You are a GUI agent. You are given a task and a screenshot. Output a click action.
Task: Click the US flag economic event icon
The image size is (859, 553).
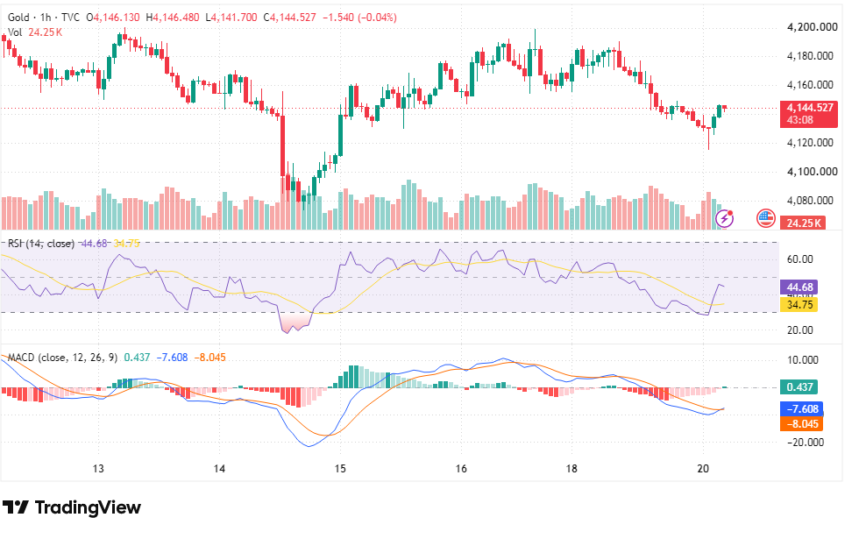(x=765, y=218)
